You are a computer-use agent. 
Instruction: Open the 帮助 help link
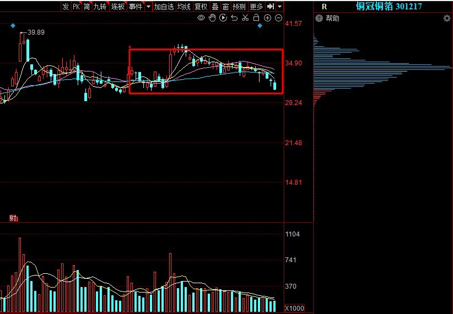(332, 19)
